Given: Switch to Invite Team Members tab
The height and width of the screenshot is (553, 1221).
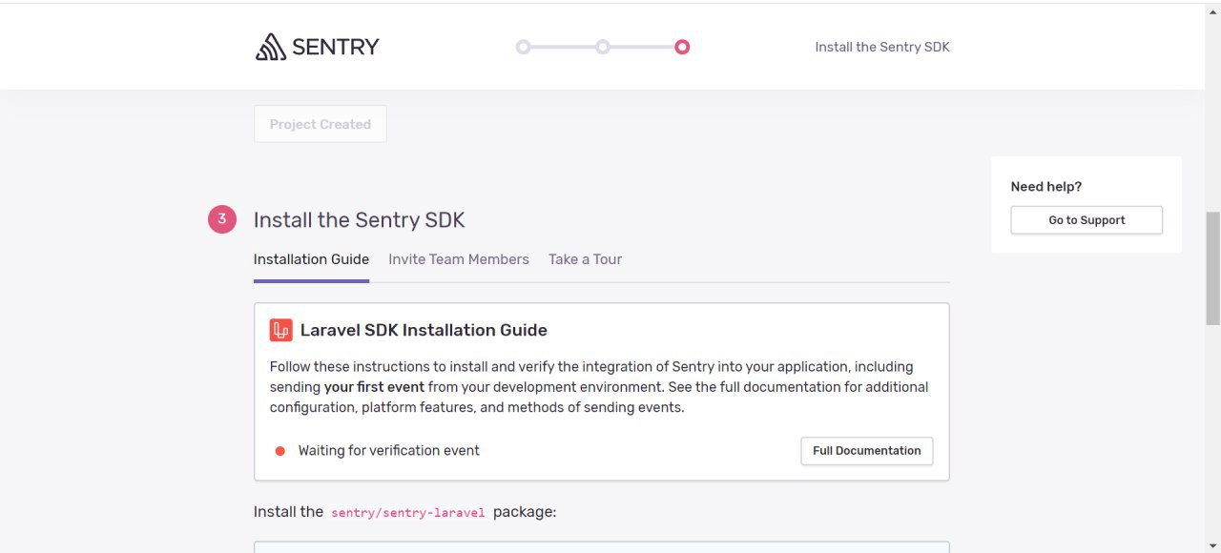Looking at the screenshot, I should click(x=459, y=259).
